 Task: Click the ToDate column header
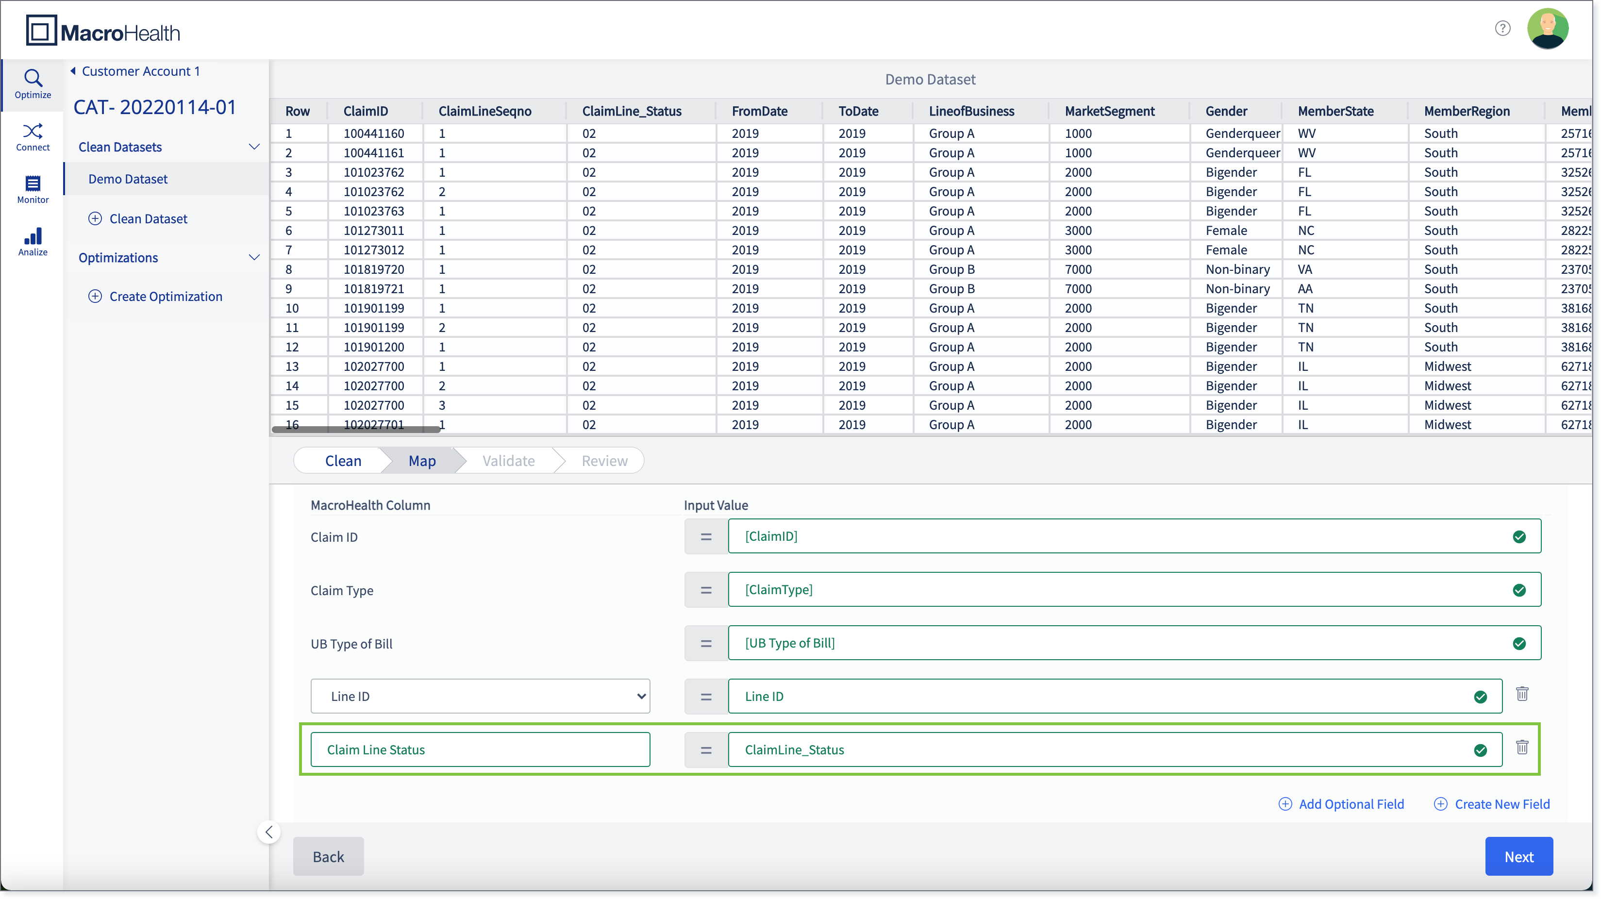tap(858, 111)
